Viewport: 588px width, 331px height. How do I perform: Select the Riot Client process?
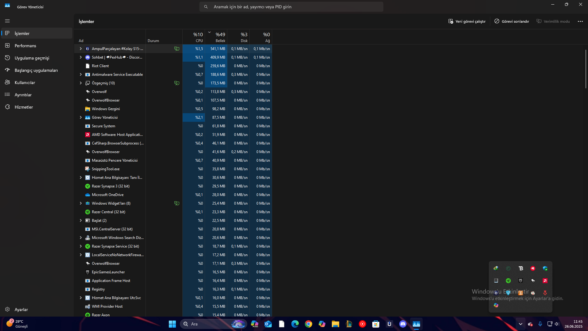coord(173,66)
